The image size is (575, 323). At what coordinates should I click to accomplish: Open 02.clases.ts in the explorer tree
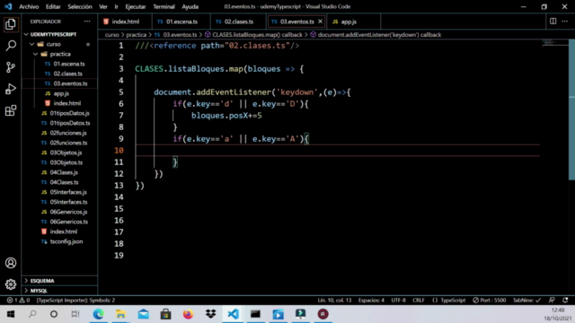coord(68,74)
